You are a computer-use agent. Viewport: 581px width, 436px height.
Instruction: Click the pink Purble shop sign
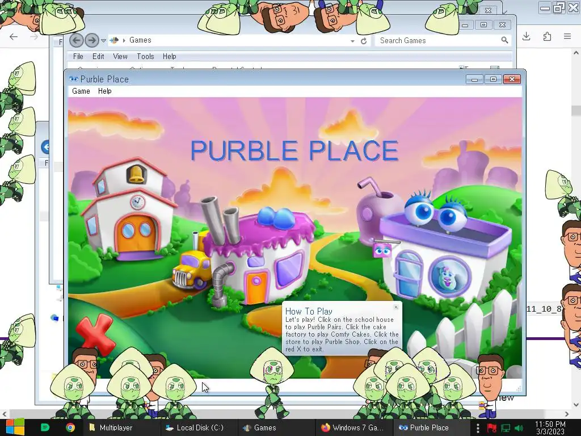pyautogui.click(x=382, y=250)
